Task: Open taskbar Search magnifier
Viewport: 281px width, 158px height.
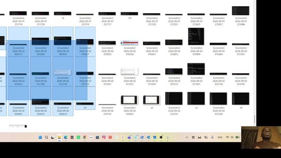Action: pyautogui.click(x=47, y=137)
